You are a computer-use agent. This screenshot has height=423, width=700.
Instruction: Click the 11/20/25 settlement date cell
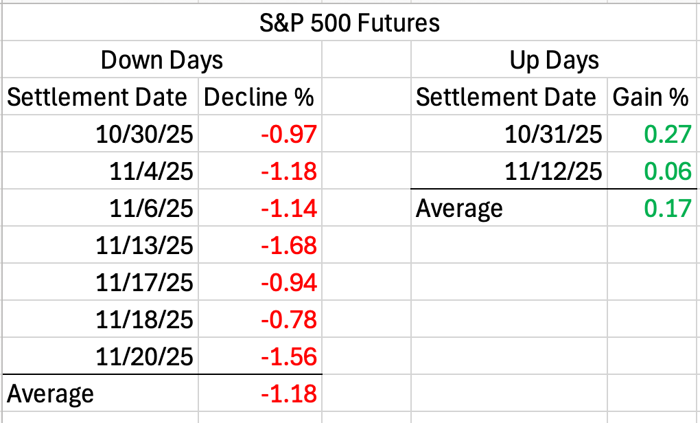pos(145,356)
